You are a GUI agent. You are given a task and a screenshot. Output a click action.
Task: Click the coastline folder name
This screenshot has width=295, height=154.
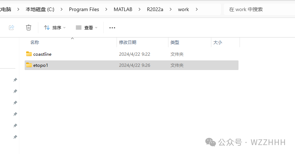coord(42,54)
